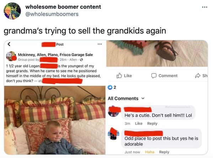Click the Comment speech bubble icon
The height and width of the screenshot is (158, 213).
point(154,76)
